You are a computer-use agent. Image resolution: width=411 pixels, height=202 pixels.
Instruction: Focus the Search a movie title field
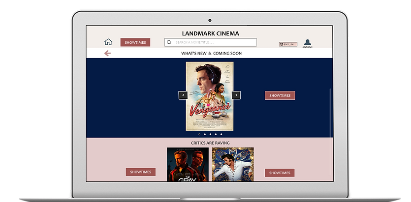click(x=211, y=42)
